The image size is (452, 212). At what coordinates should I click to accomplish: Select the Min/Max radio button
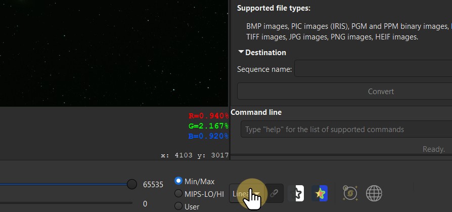[178, 181]
